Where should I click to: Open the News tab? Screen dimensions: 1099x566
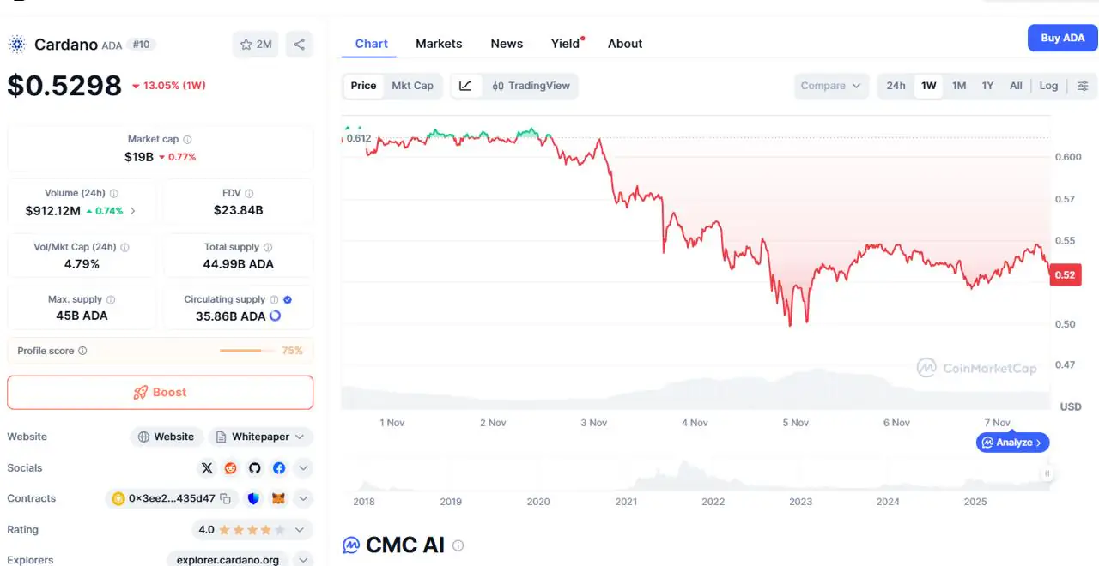[507, 44]
